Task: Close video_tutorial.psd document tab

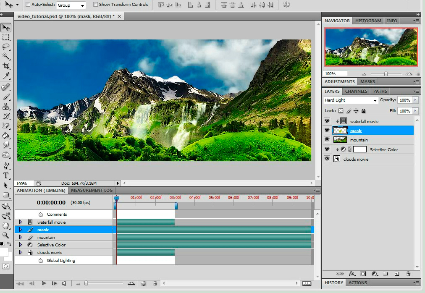Action: click(119, 16)
